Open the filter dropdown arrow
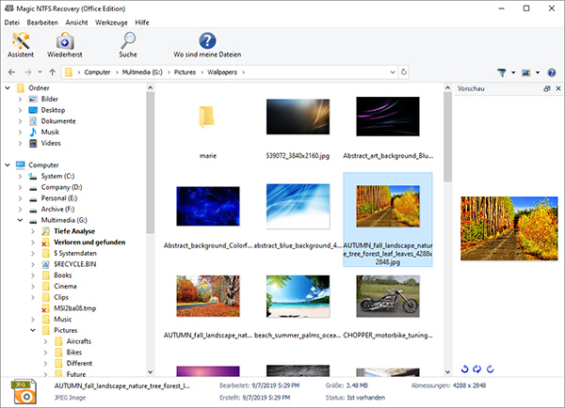 pyautogui.click(x=513, y=72)
